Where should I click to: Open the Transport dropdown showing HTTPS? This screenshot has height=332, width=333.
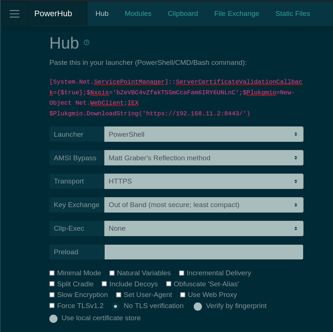pos(204,181)
